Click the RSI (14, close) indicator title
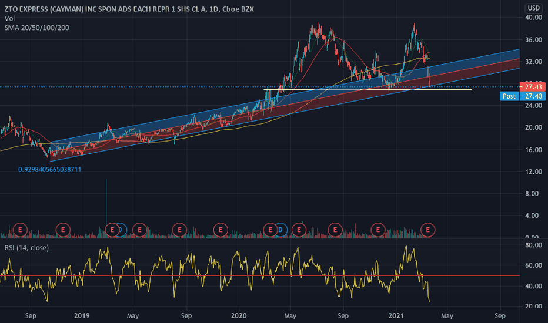 pyautogui.click(x=26, y=248)
